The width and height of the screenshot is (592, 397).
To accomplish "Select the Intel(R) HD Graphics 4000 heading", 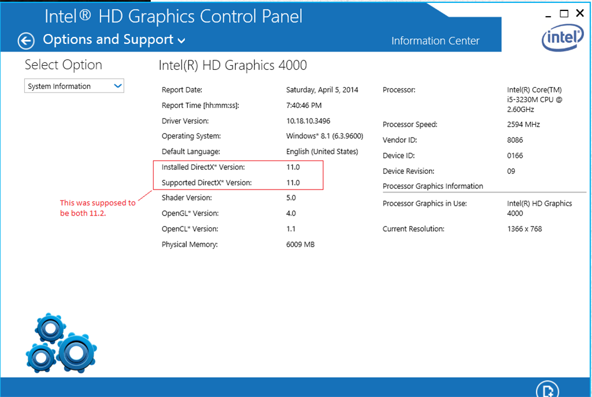I will click(x=232, y=65).
